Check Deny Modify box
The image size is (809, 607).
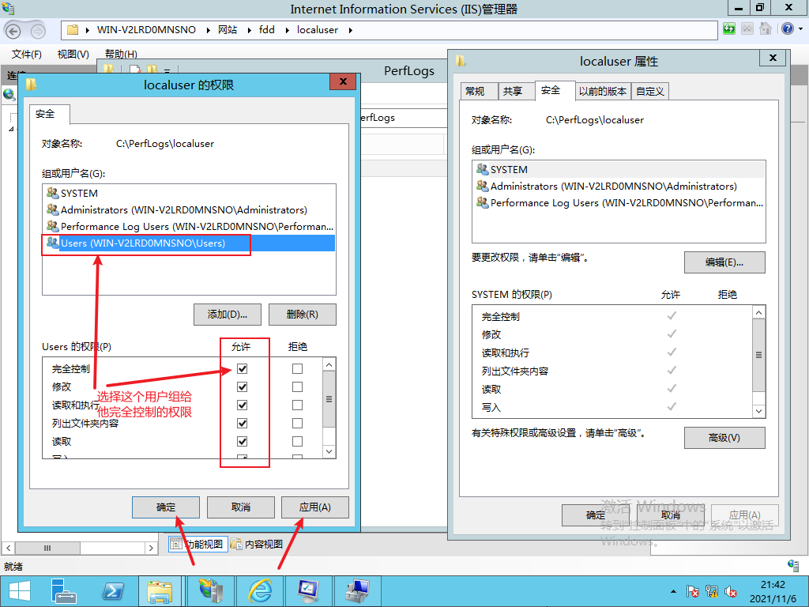(297, 387)
